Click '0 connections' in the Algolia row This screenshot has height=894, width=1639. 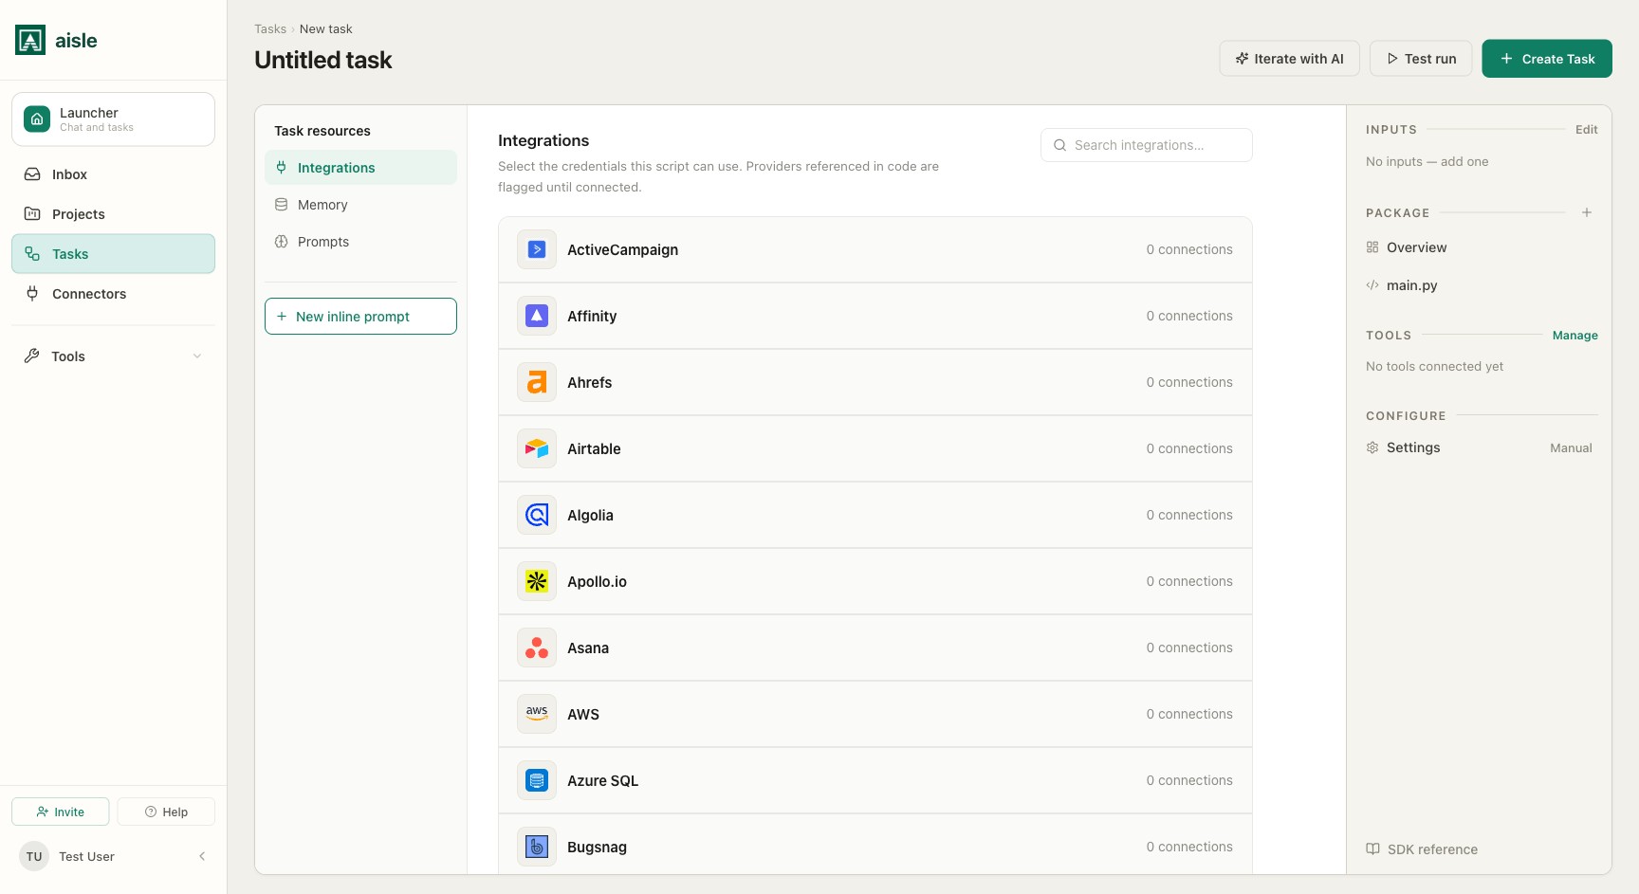pos(1189,515)
